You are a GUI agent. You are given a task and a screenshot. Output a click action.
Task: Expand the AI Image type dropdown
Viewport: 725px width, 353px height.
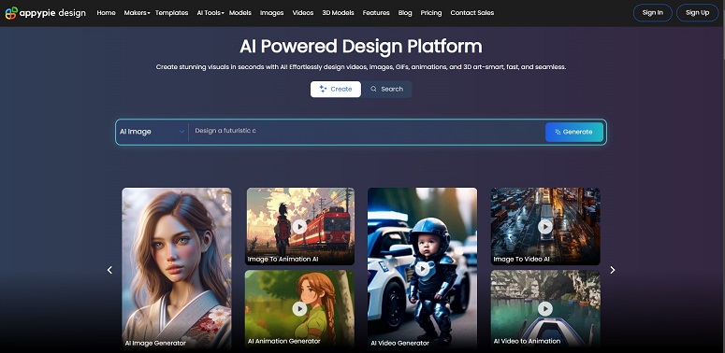(x=152, y=132)
